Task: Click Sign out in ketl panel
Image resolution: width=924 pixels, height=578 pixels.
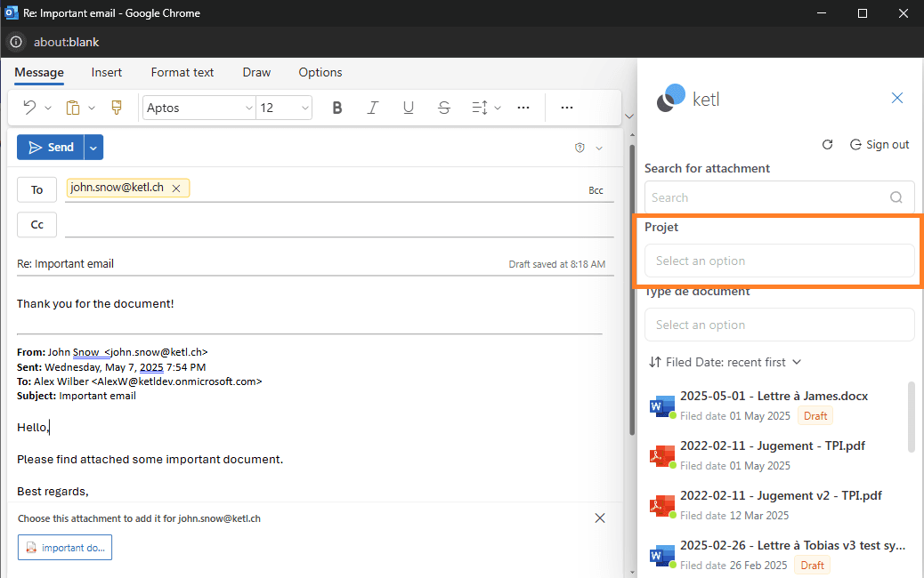Action: click(879, 144)
